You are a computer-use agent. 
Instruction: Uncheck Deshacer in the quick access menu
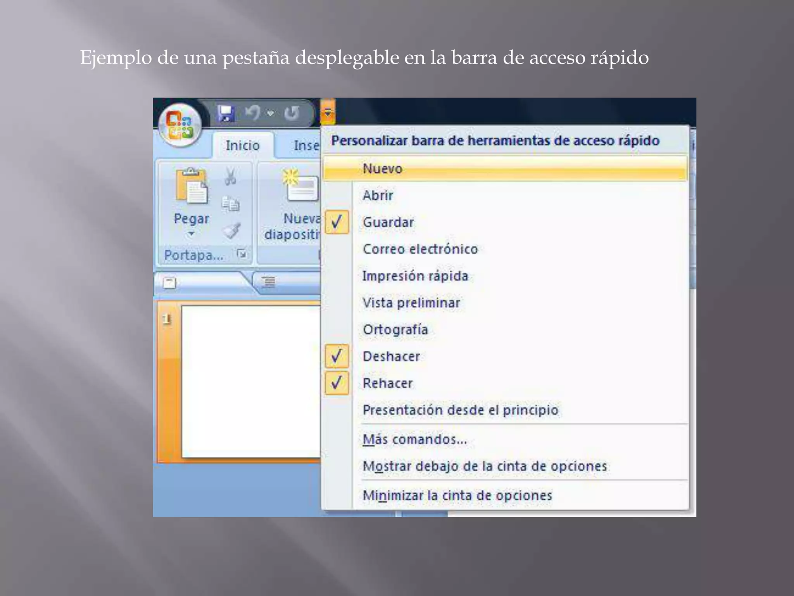click(337, 356)
